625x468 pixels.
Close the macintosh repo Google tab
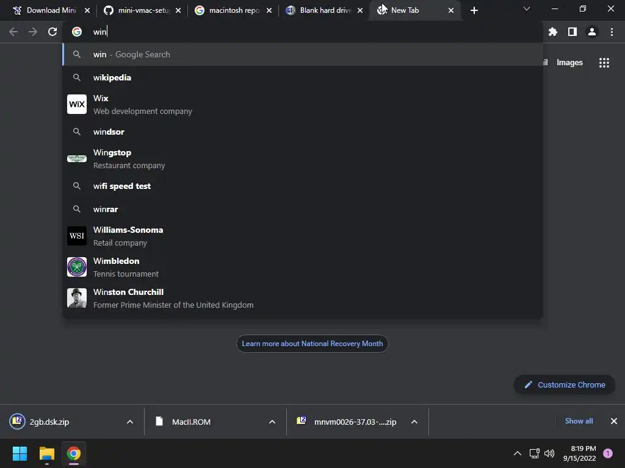point(269,10)
